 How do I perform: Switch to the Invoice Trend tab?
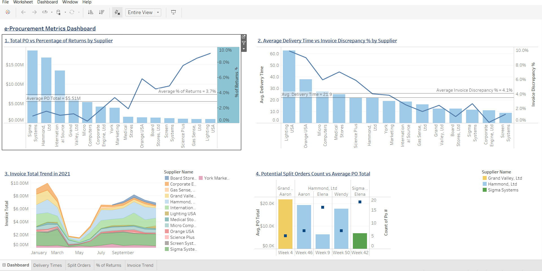[140, 265]
